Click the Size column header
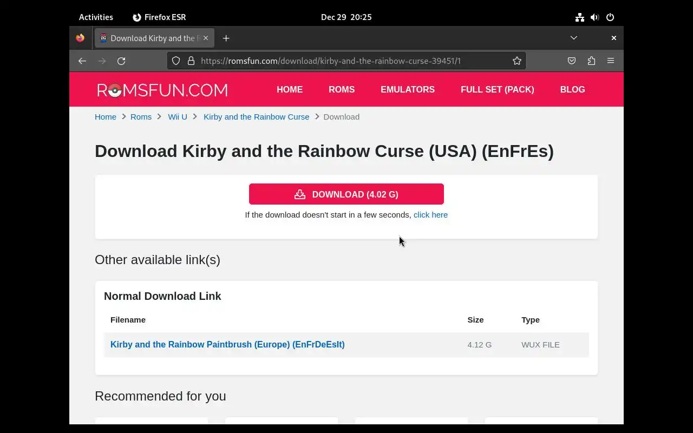This screenshot has height=433, width=693. pyautogui.click(x=475, y=320)
